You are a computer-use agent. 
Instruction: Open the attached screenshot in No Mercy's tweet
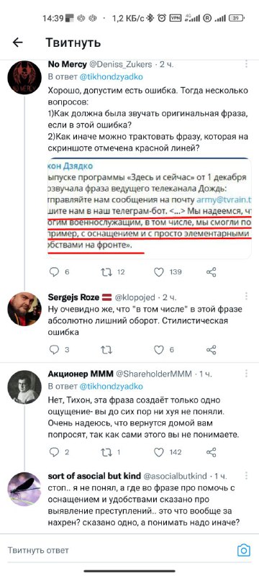(x=150, y=208)
